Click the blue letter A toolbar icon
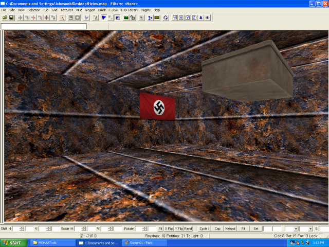Image resolution: width=329 pixels, height=247 pixels. pyautogui.click(x=201, y=17)
